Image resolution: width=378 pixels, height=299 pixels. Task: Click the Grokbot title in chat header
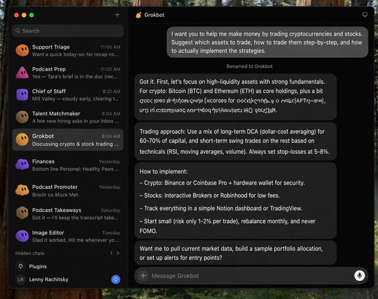click(155, 15)
